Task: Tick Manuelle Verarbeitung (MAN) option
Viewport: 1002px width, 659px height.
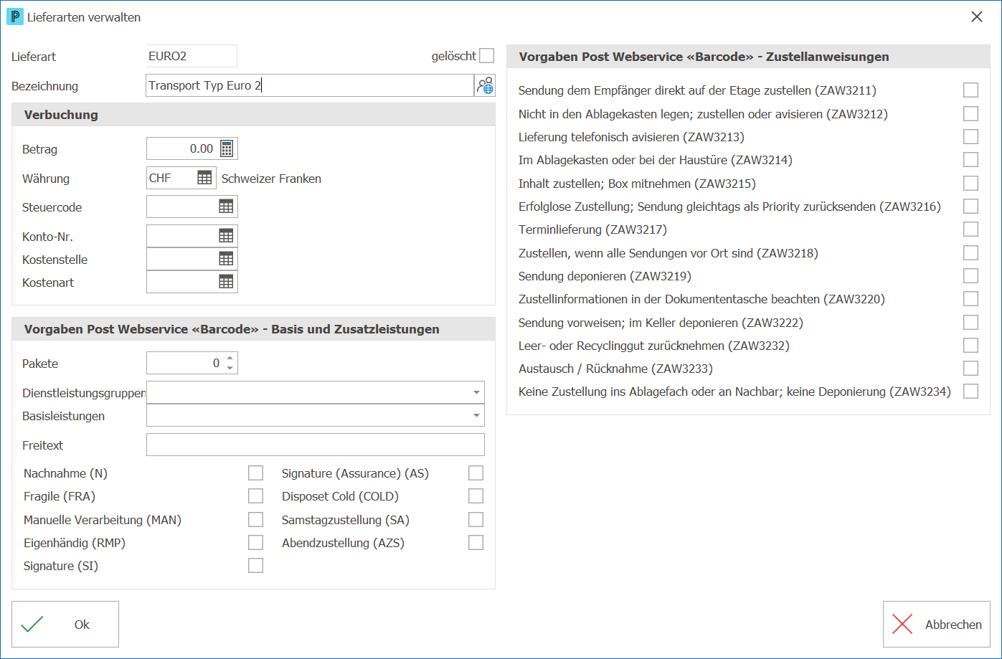Action: pos(255,520)
